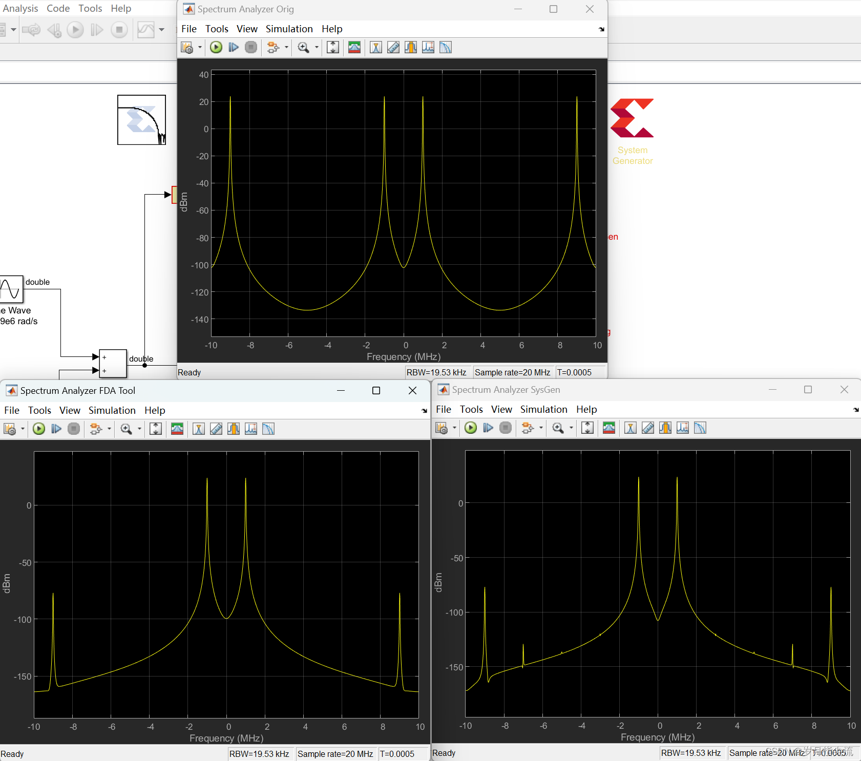Run simulation from Spectrum Analyzer Orig toolbar
Viewport: 861px width, 761px height.
(216, 48)
